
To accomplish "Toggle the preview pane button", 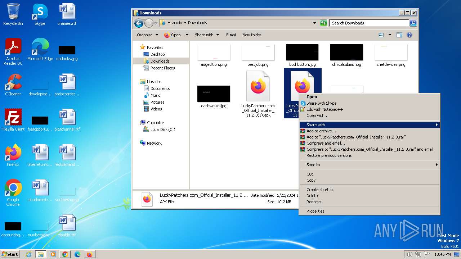I will click(x=399, y=35).
